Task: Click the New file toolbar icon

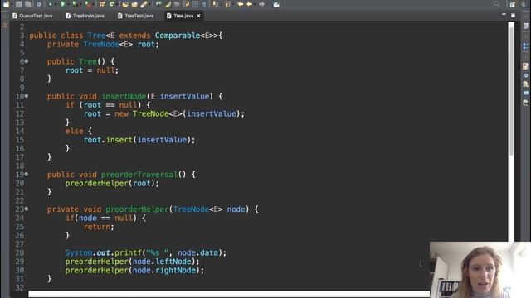Action: click(x=6, y=4)
